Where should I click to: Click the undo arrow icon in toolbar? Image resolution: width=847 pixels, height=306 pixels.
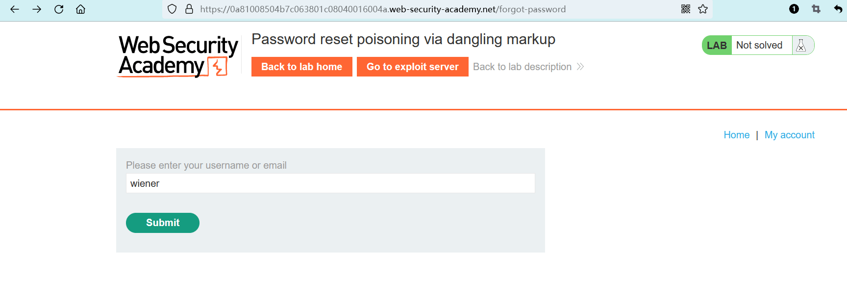coord(838,9)
